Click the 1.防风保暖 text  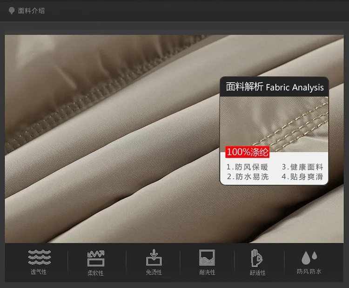coord(247,167)
